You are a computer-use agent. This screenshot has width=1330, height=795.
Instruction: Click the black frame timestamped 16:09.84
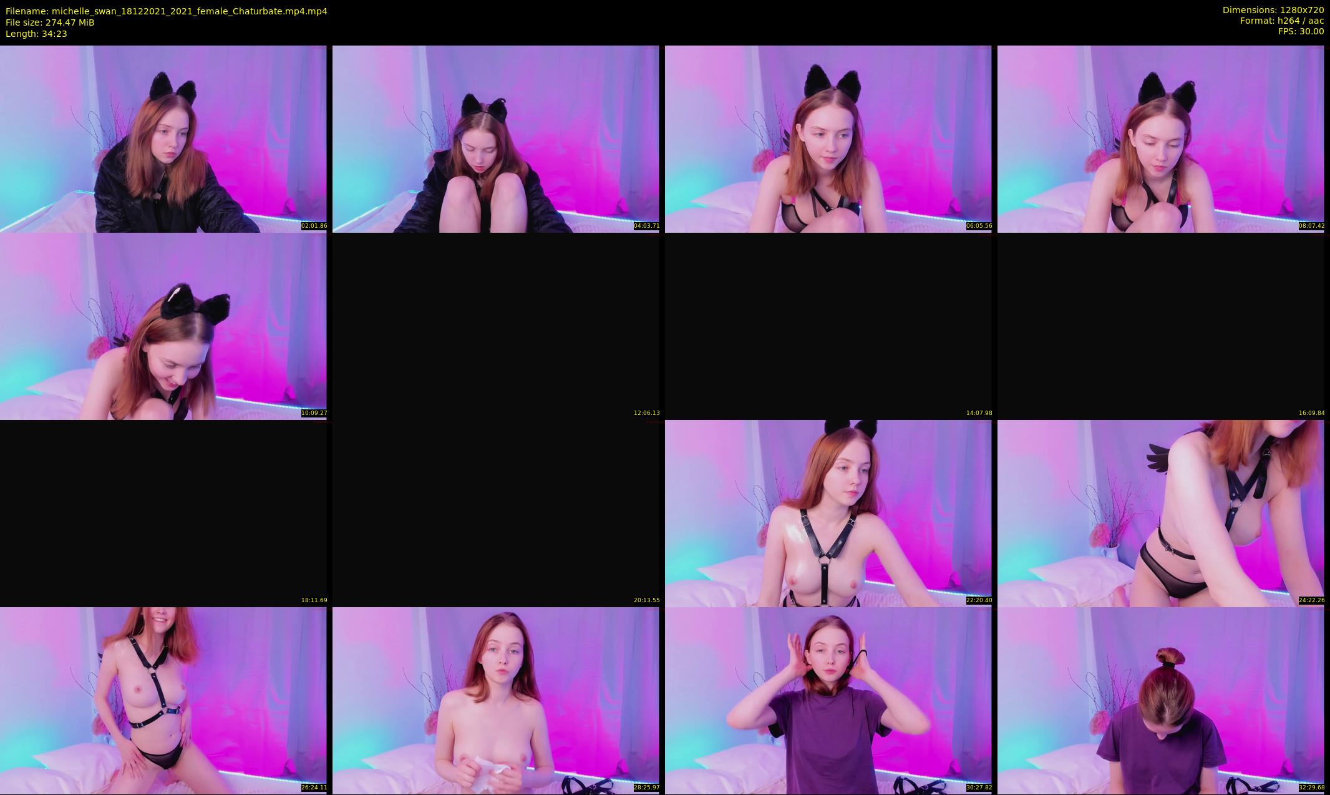point(1160,326)
